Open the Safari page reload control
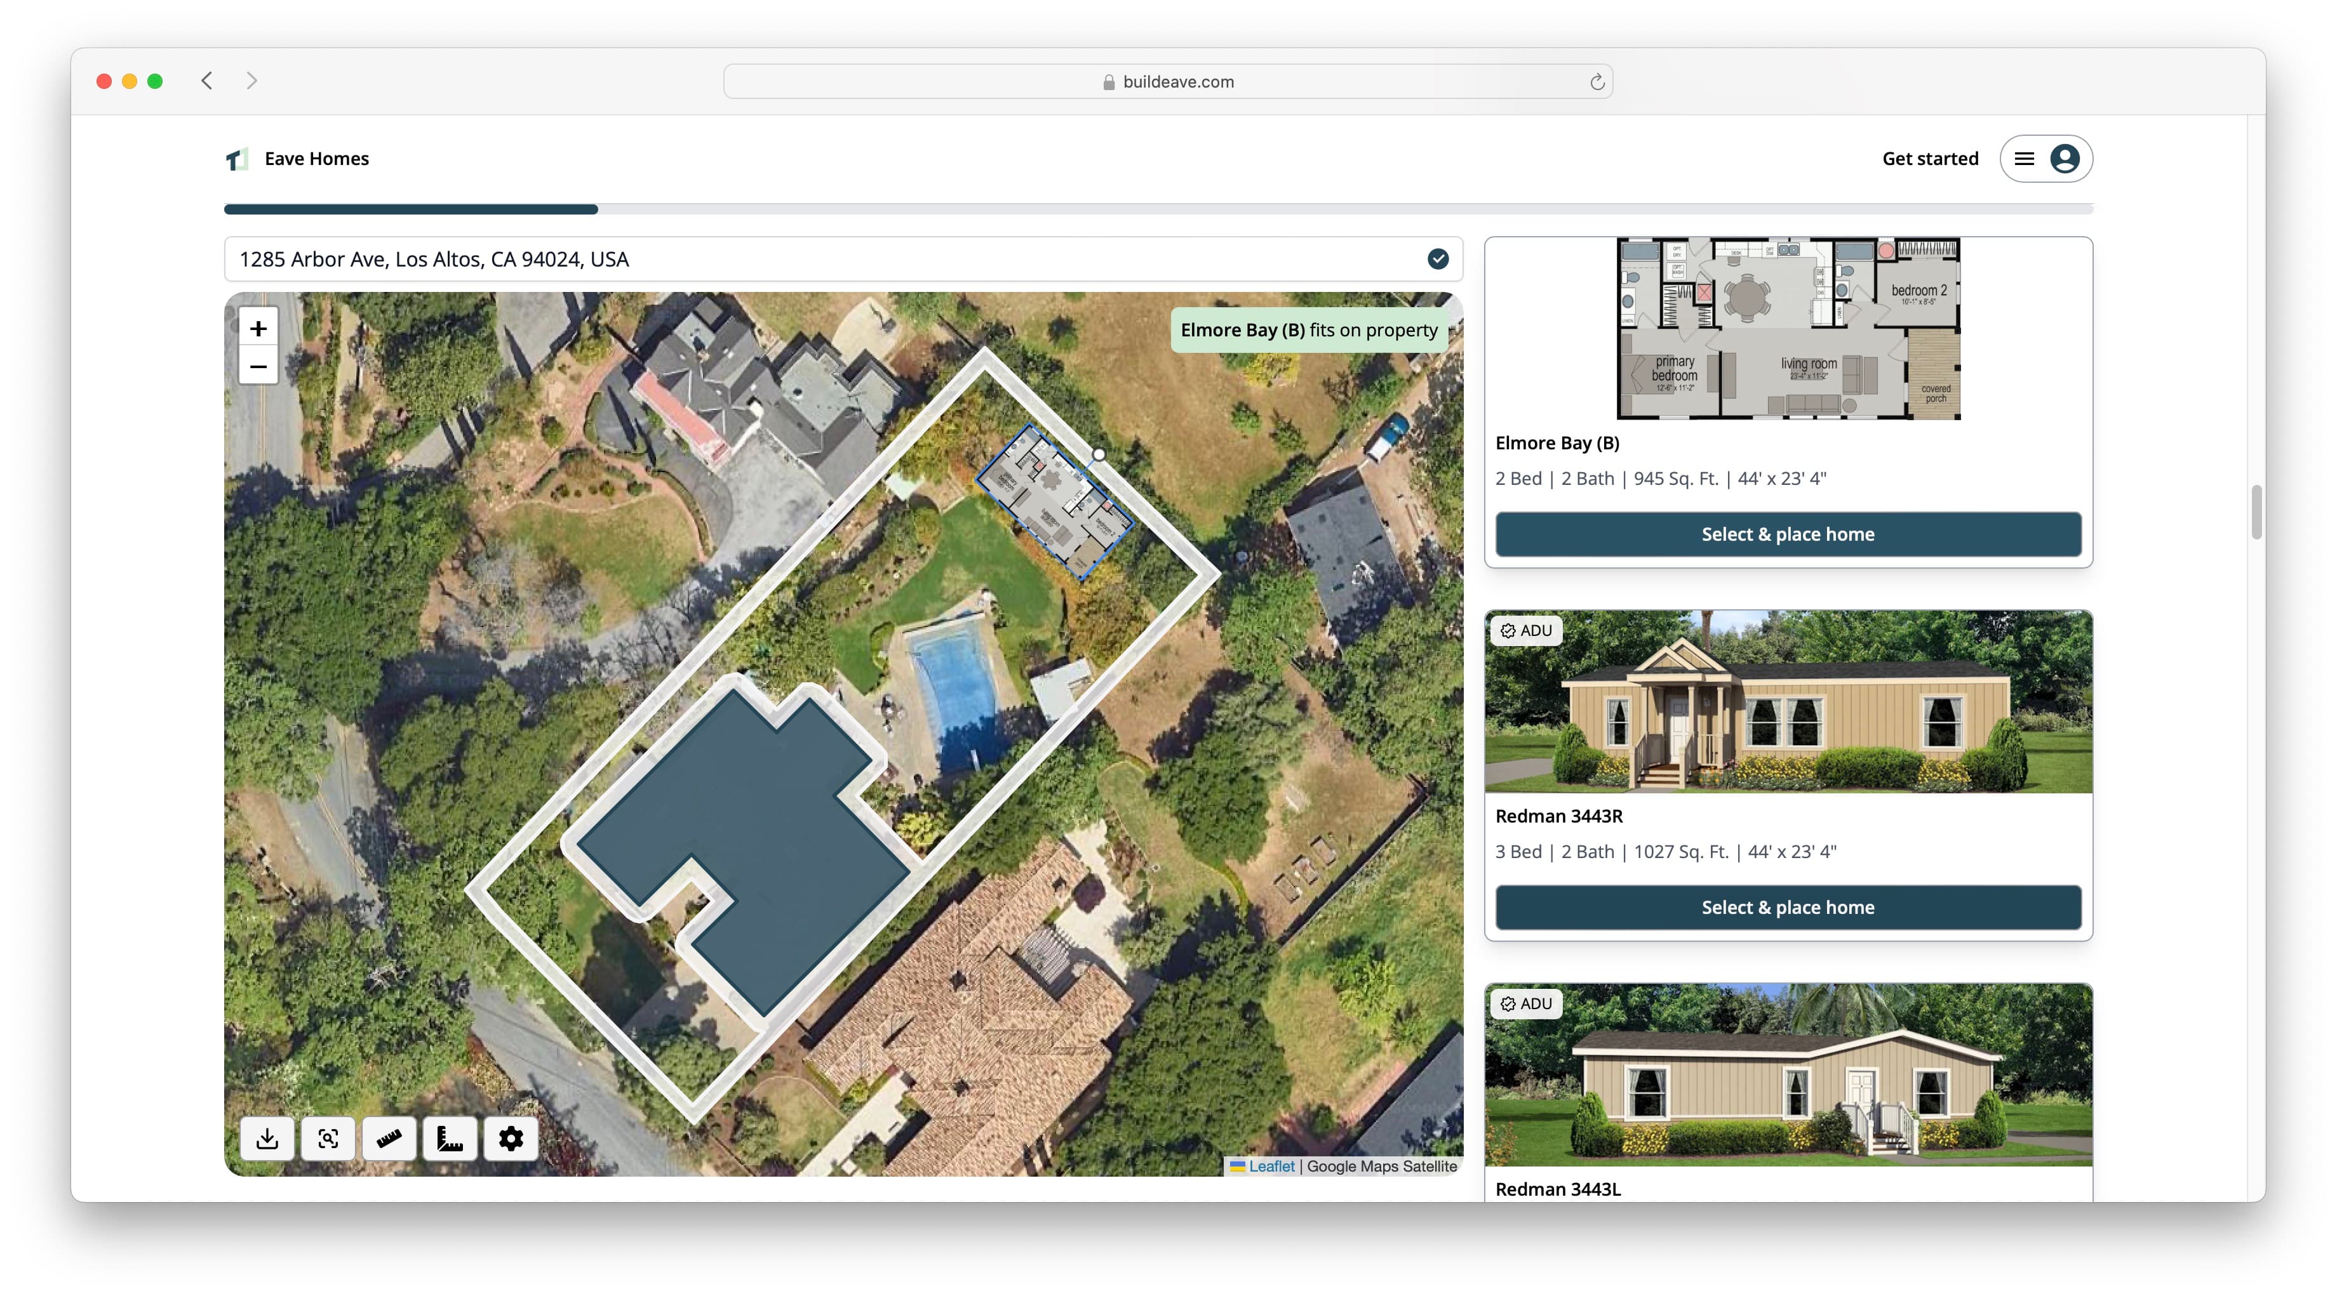The width and height of the screenshot is (2337, 1296). click(x=1598, y=81)
